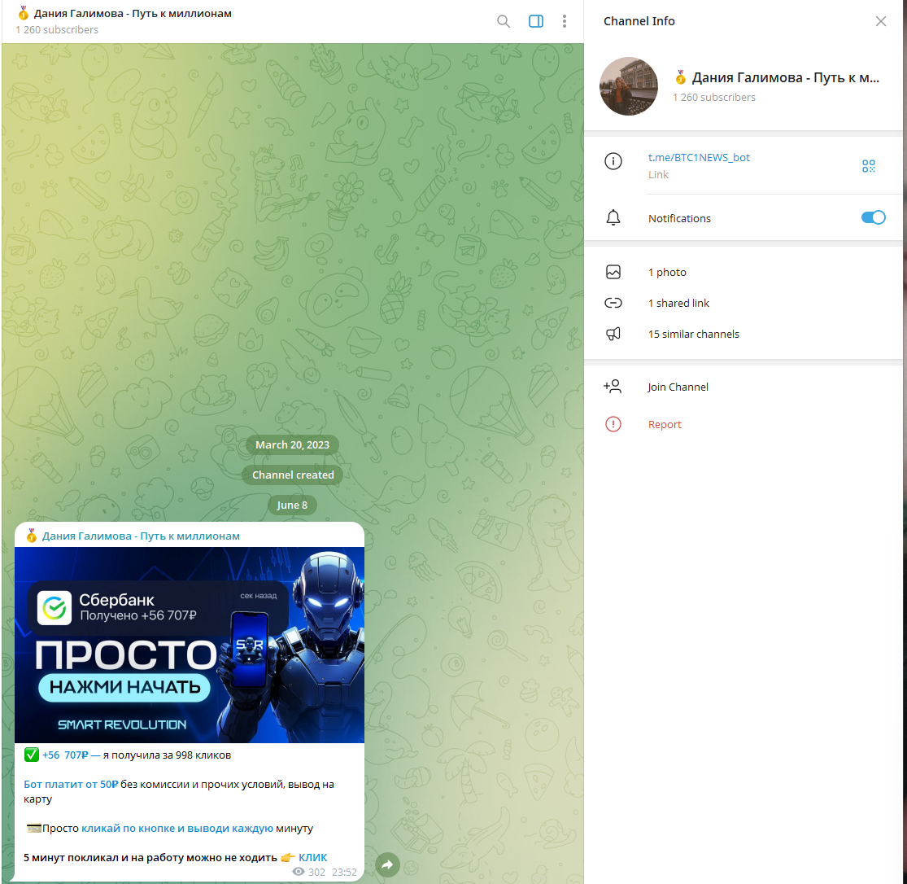The image size is (907, 884).
Task: Click the info circle icon
Action: tap(613, 161)
